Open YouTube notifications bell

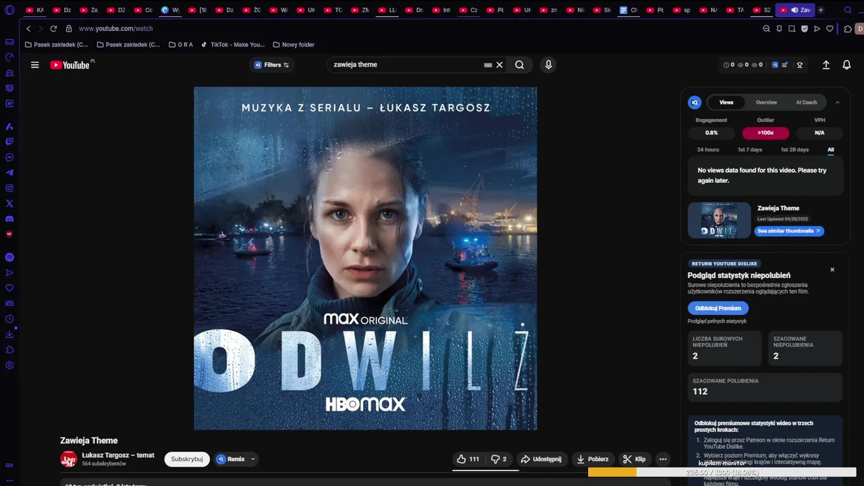pos(846,65)
